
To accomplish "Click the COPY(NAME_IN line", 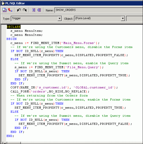I will coord(64,87).
